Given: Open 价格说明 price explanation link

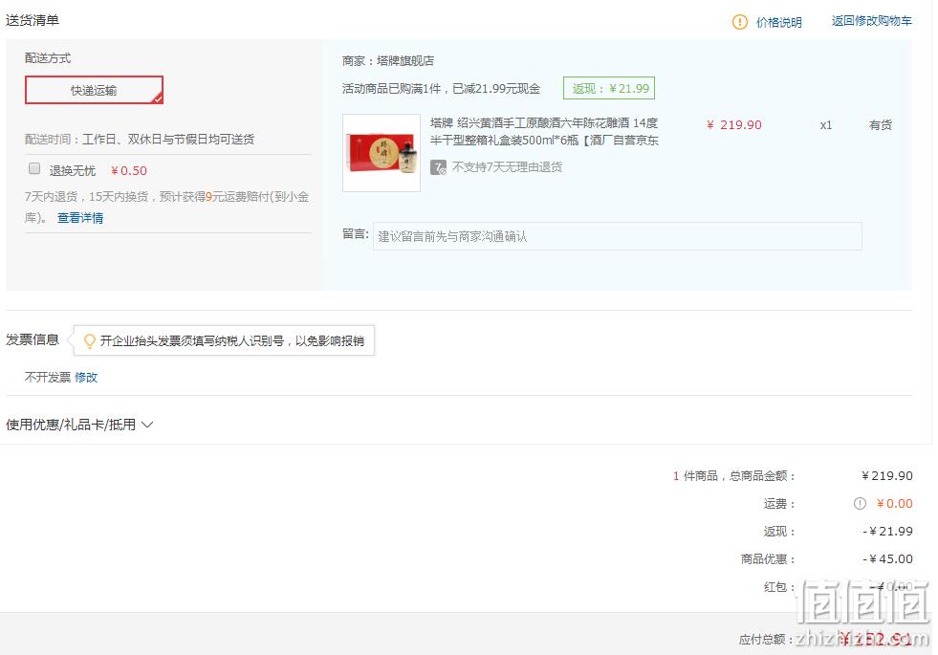Looking at the screenshot, I should [x=779, y=23].
